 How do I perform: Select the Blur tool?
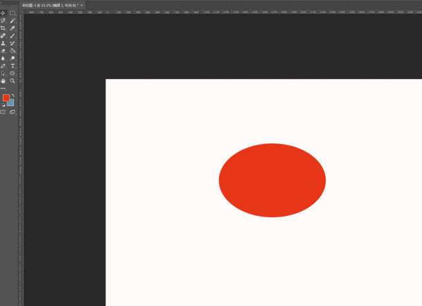pos(3,58)
